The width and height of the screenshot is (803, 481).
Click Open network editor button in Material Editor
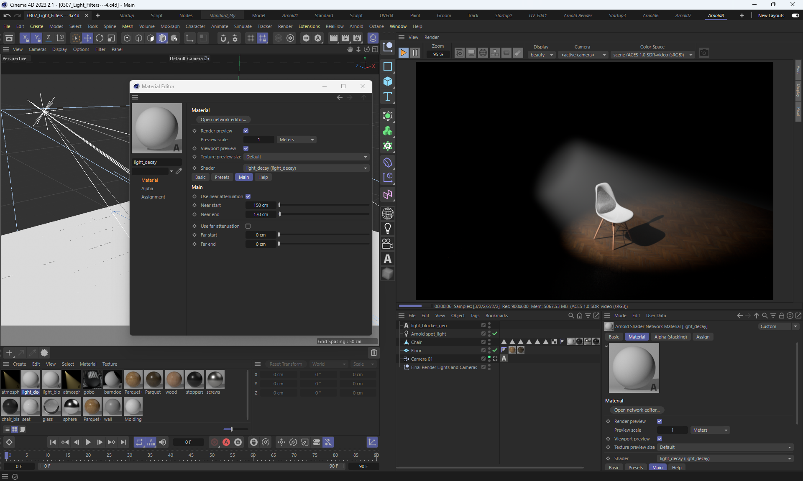pyautogui.click(x=223, y=120)
